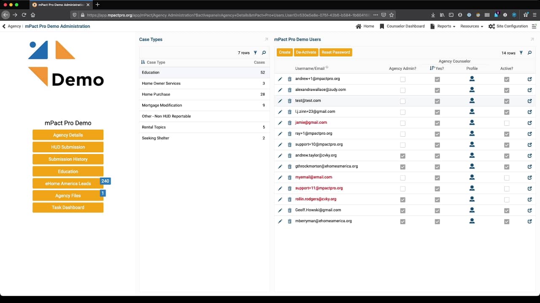Open external link for mberryman@ehomeamerica.org row

[529, 221]
